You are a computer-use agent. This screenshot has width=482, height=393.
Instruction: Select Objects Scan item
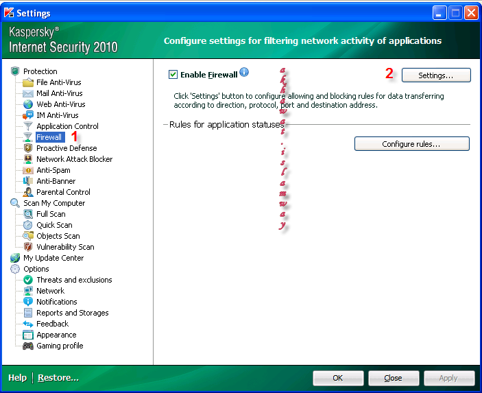coord(58,236)
